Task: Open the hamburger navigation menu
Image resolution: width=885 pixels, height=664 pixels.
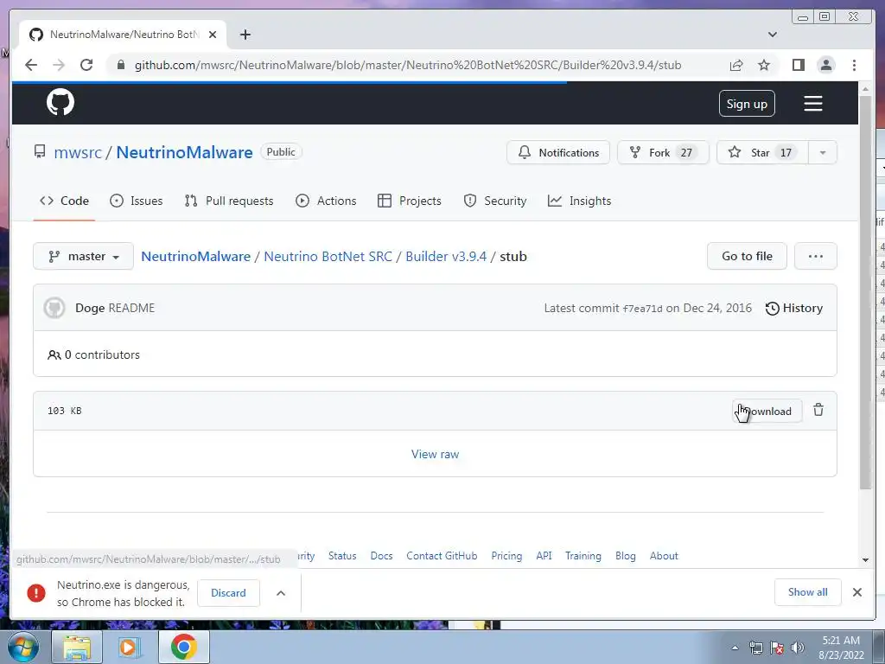Action: [x=812, y=104]
